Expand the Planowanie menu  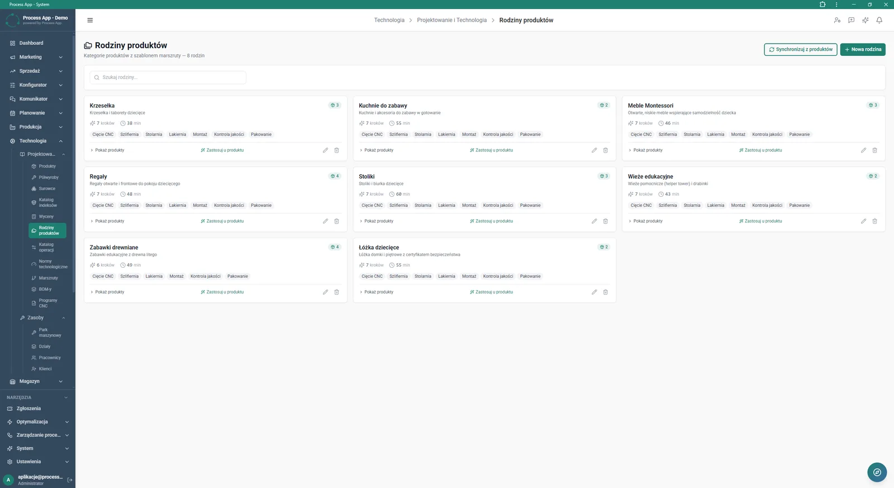point(36,113)
